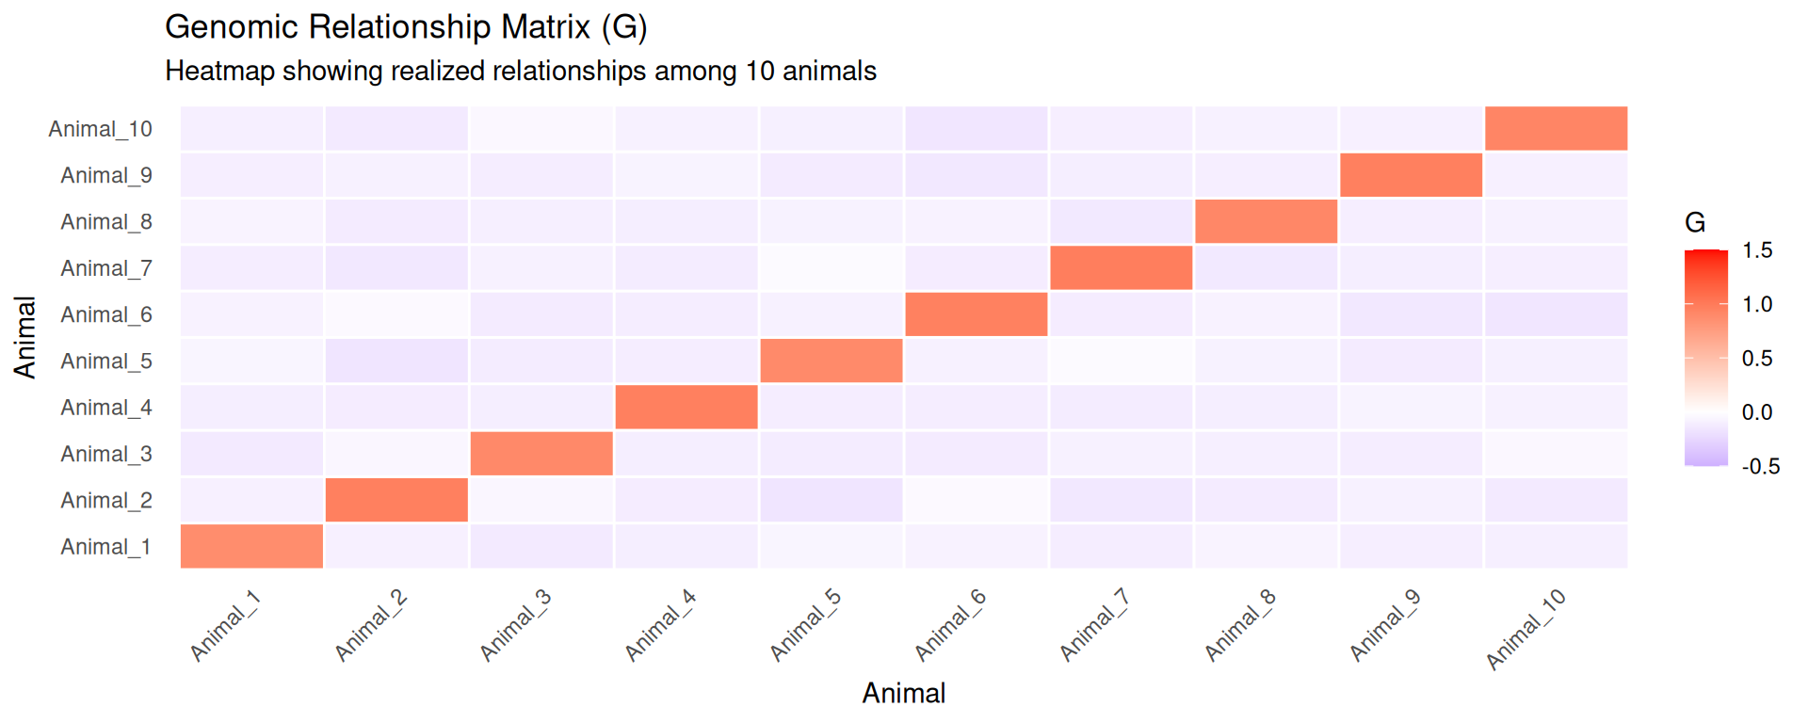This screenshot has width=1808, height=723.
Task: Click the red diagonal cell for Animal_4
Action: point(686,407)
